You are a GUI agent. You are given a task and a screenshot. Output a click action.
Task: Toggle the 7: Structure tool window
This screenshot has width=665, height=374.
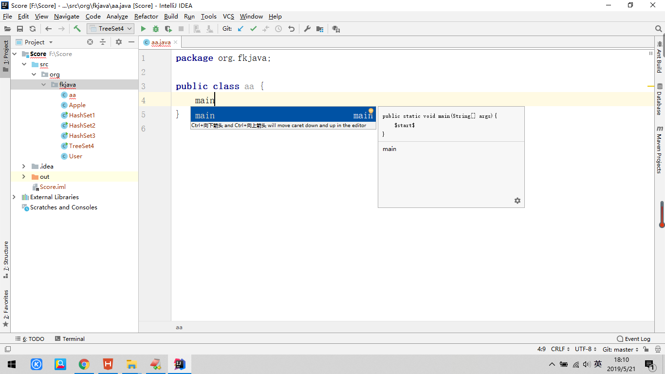5,260
